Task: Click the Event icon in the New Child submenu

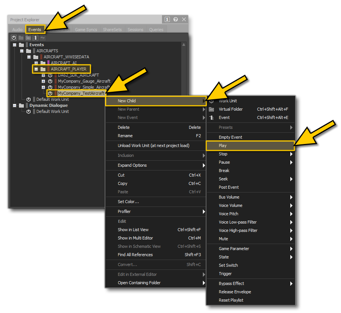Action: coord(211,117)
